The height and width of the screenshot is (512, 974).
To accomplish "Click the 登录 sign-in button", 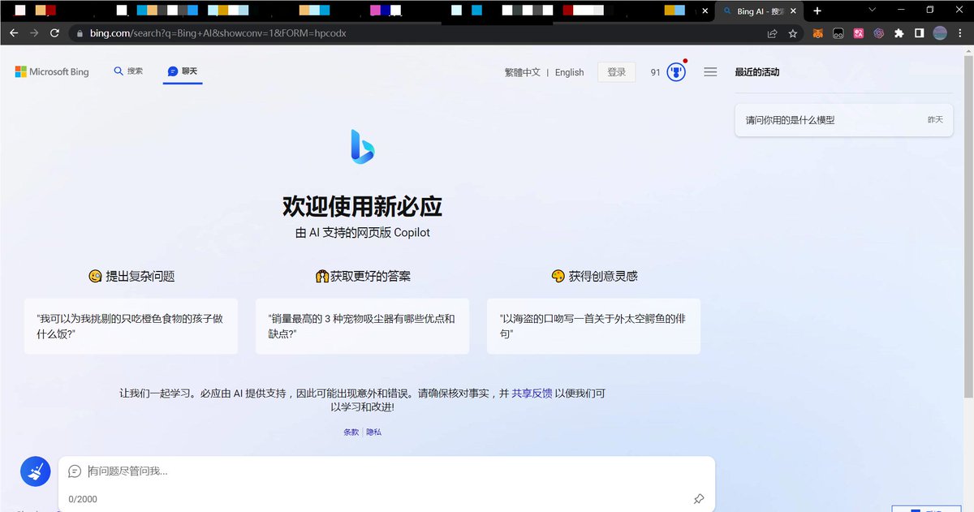I will point(616,72).
